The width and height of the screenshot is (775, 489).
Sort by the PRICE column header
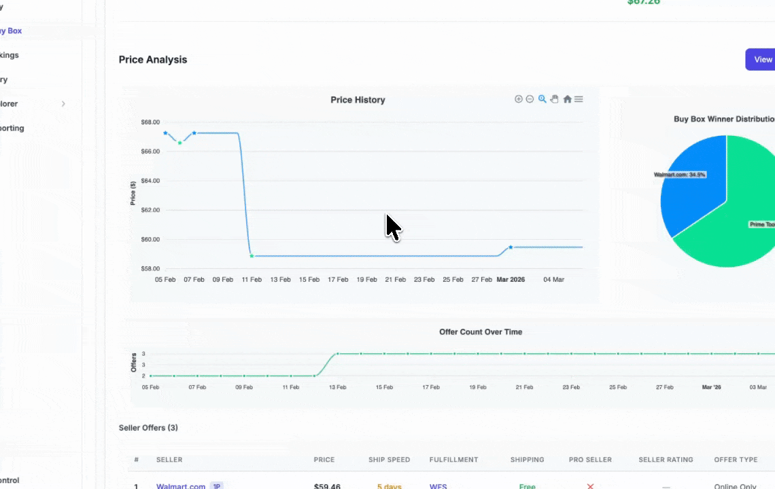pos(324,459)
